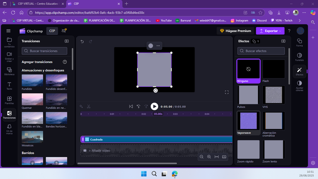Click the gray fill color circle
Viewport: 318px width, 179px height.
tap(151, 46)
